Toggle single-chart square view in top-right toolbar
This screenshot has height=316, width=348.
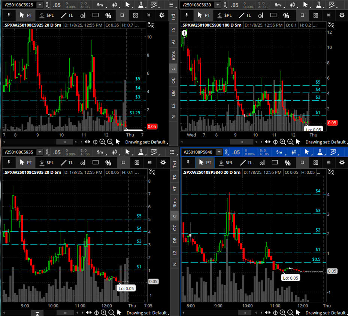302,15
